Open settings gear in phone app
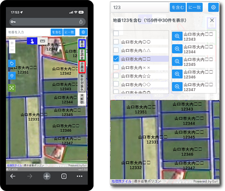The width and height of the screenshot is (225, 191). pos(83,32)
